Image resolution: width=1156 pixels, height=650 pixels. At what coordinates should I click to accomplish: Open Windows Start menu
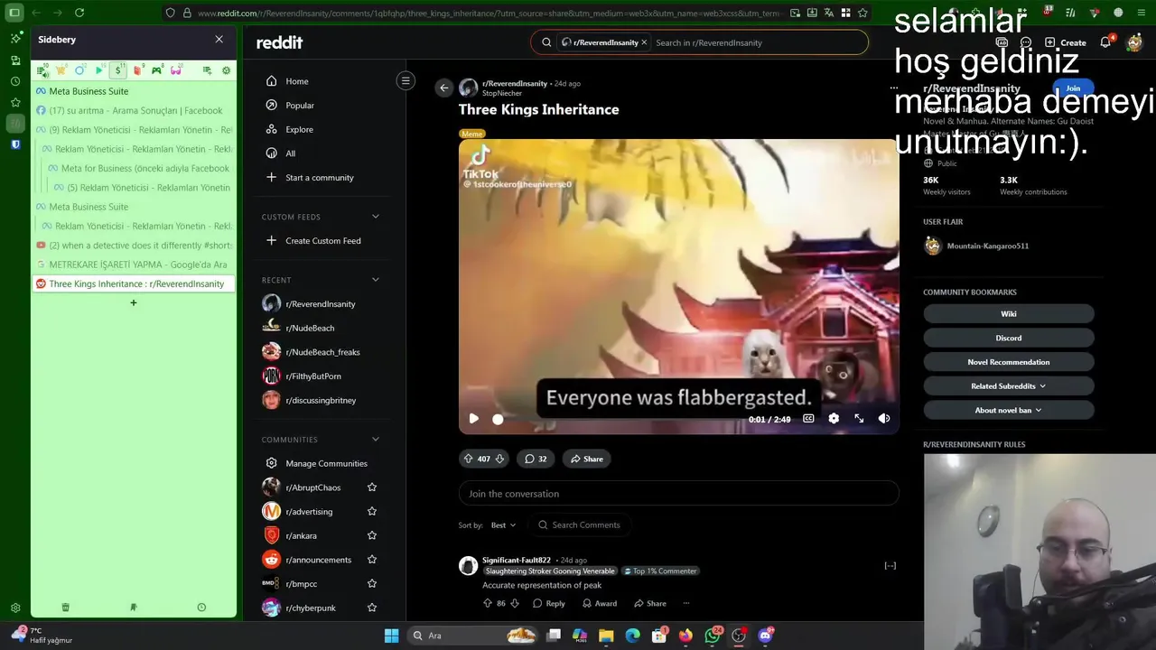[391, 636]
